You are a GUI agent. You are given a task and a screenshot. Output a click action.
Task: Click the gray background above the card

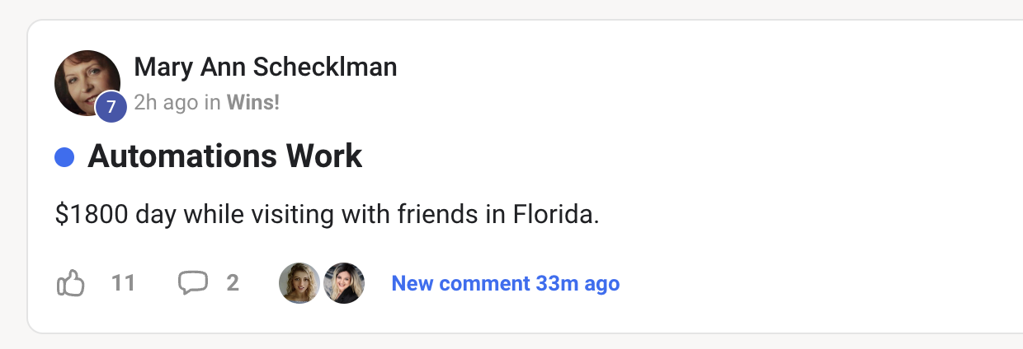[x=511, y=8]
